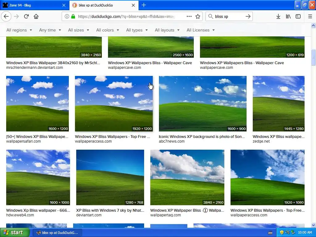Open the Downloads panel
This screenshot has width=316, height=237.
[278, 16]
